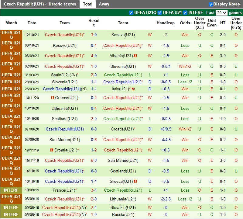Click red card icon before Greece(U21) on 14/11/20
Screen dimensions: 243x219
(x=53, y=98)
